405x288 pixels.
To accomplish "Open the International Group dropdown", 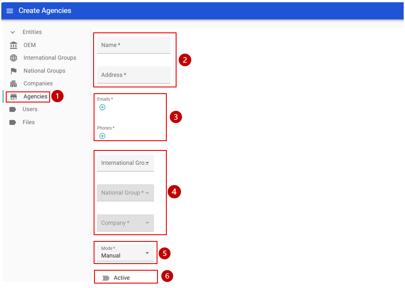I will click(125, 163).
